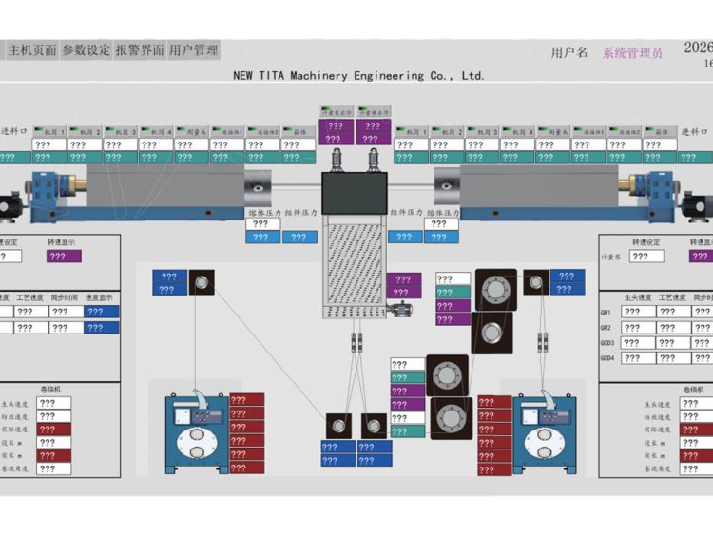The width and height of the screenshot is (713, 535).
Task: Select the topmost large godet roller on the right
Action: (x=496, y=290)
